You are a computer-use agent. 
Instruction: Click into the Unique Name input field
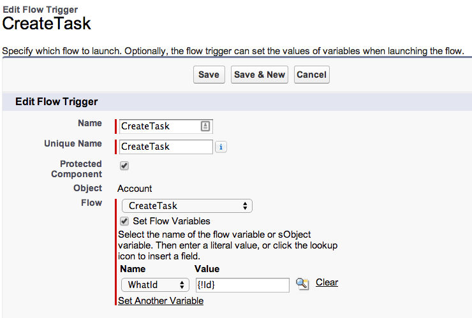pyautogui.click(x=166, y=147)
